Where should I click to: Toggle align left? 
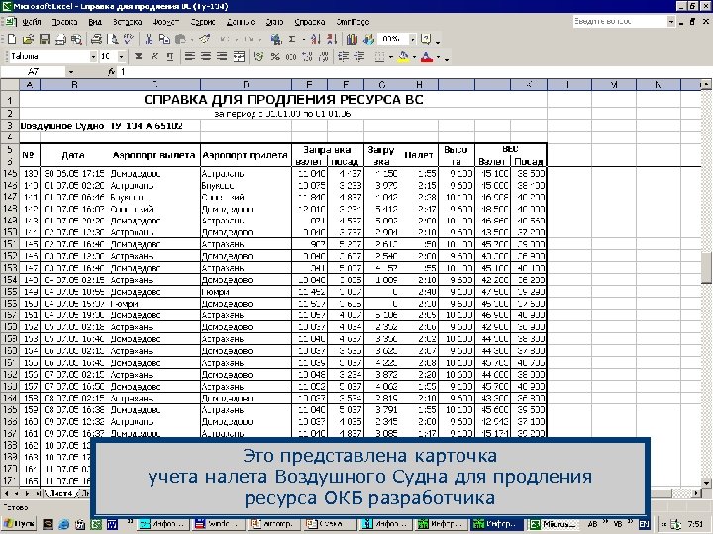(x=190, y=56)
